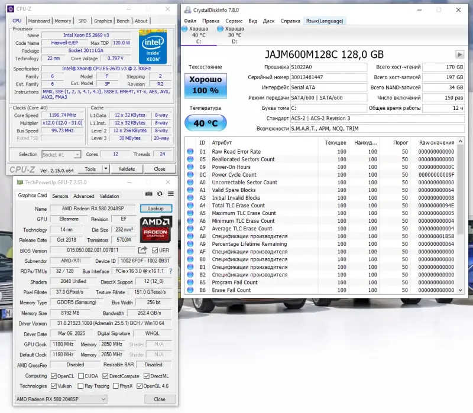Click the Lookup button in GPU-Z

click(x=156, y=209)
